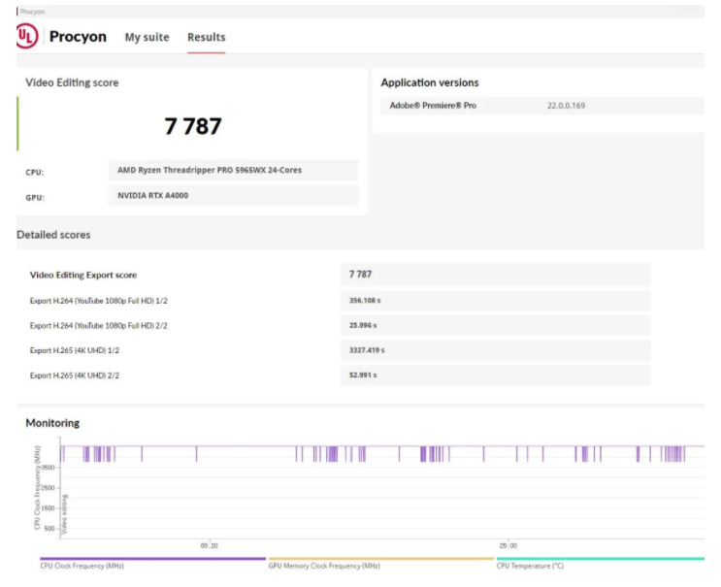The width and height of the screenshot is (721, 587).
Task: Click Export H.264 YouTube 1080p 2/2 row label
Action: click(98, 325)
